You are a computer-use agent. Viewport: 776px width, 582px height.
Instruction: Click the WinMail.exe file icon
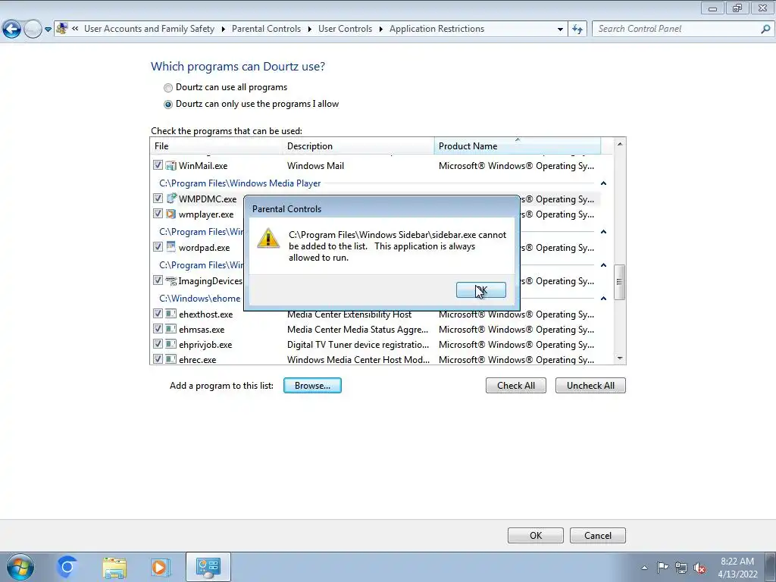171,165
